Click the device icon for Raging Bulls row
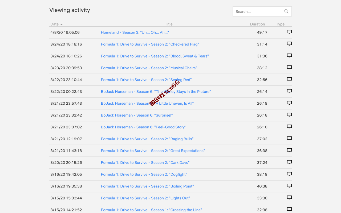 point(289,138)
